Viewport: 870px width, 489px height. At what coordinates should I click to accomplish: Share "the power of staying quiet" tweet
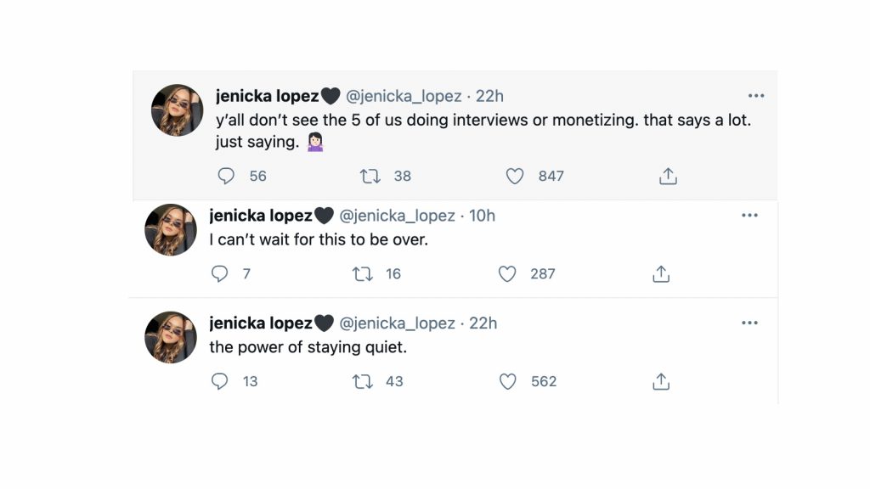(x=661, y=381)
